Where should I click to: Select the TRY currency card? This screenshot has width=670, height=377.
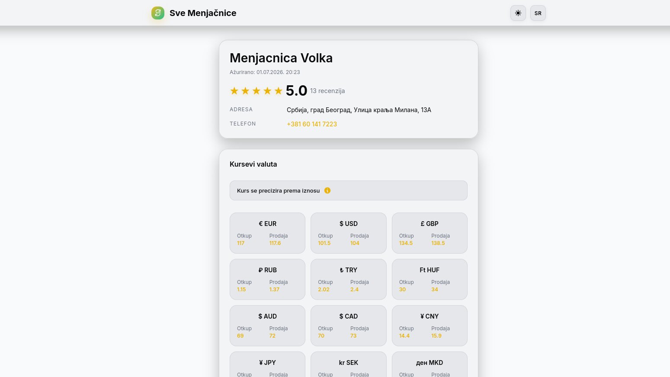349,279
